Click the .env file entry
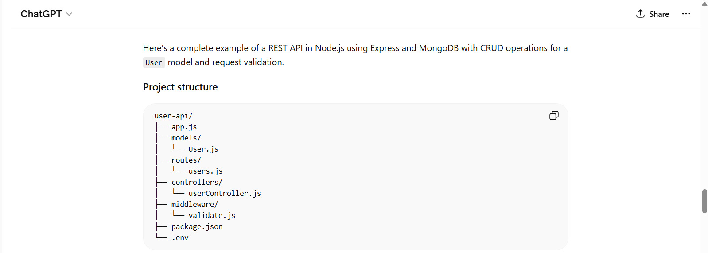Image resolution: width=708 pixels, height=253 pixels. (180, 238)
